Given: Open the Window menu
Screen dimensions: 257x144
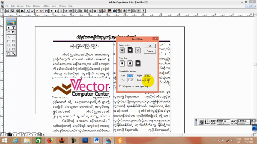Looking at the screenshot, I should [x=62, y=6].
